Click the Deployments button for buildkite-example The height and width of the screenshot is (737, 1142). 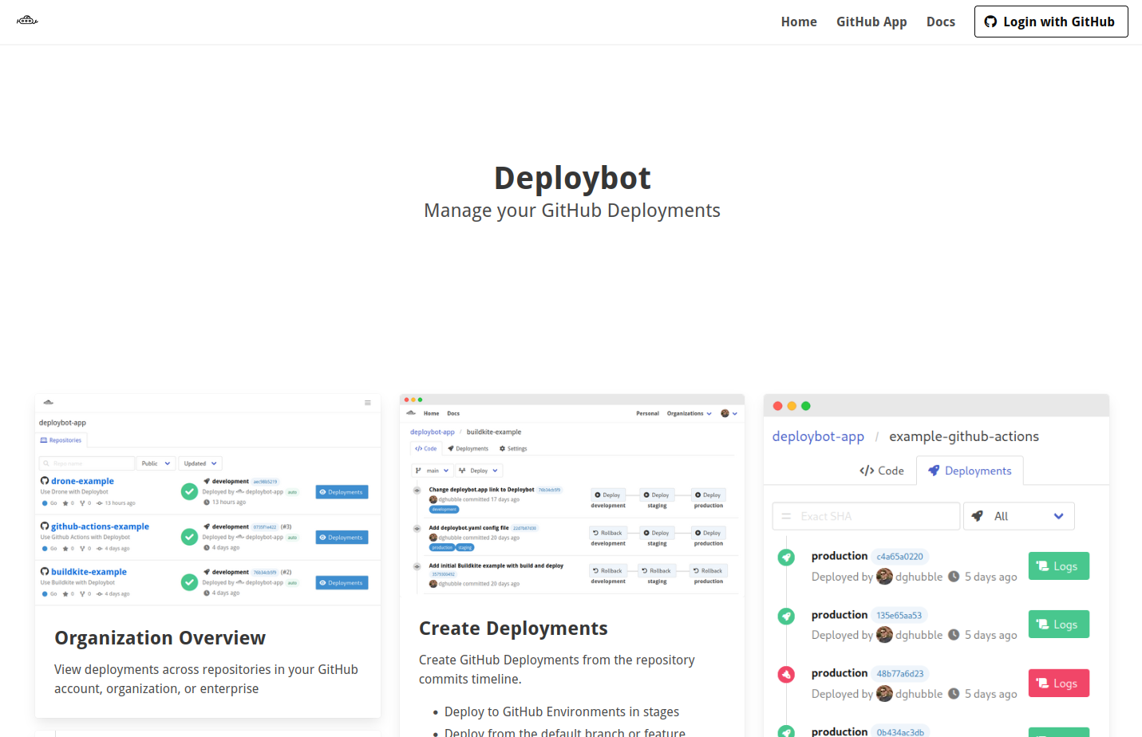click(342, 583)
